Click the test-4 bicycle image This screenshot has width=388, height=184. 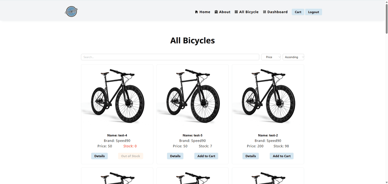pos(117,96)
